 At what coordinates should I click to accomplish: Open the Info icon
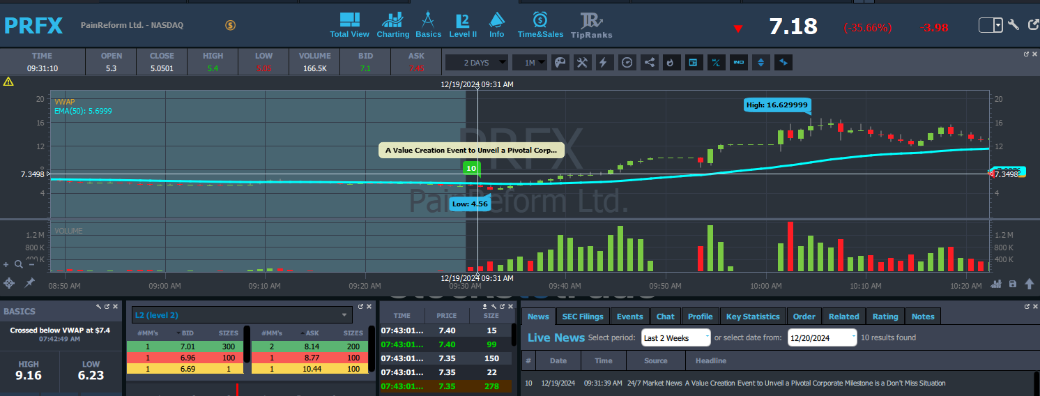496,24
